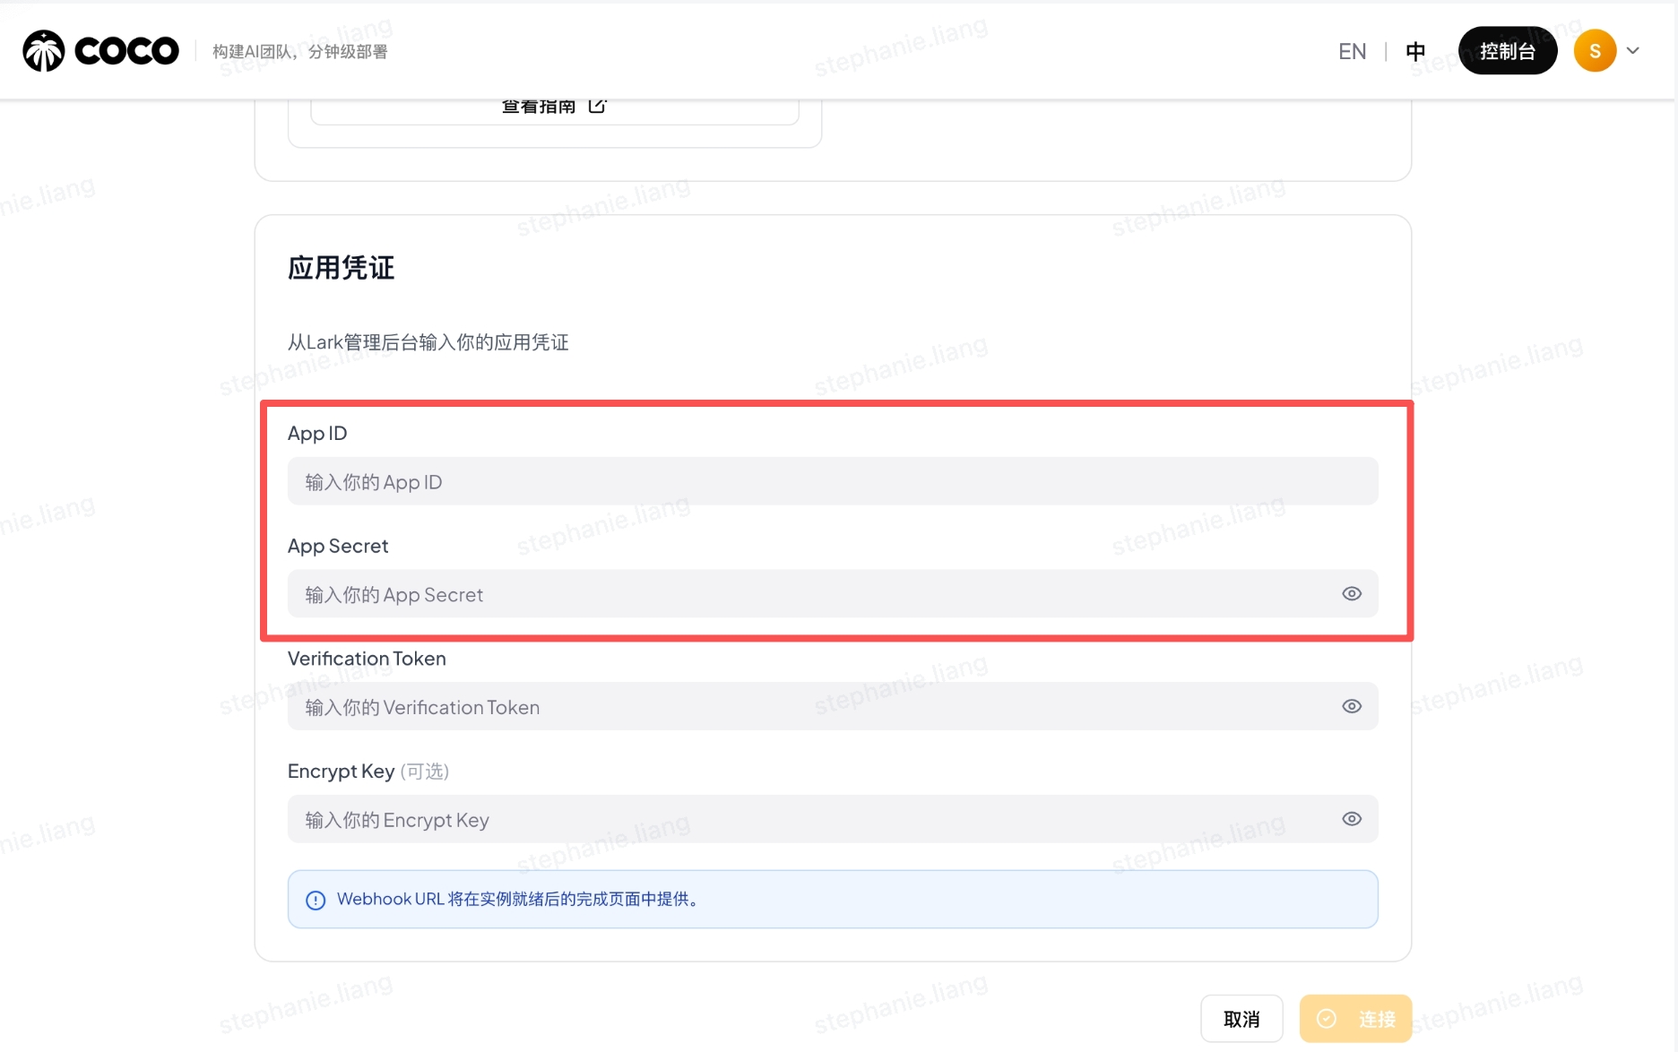Click the checkmark icon inside the 连接 button
The height and width of the screenshot is (1052, 1678).
coord(1328,1019)
